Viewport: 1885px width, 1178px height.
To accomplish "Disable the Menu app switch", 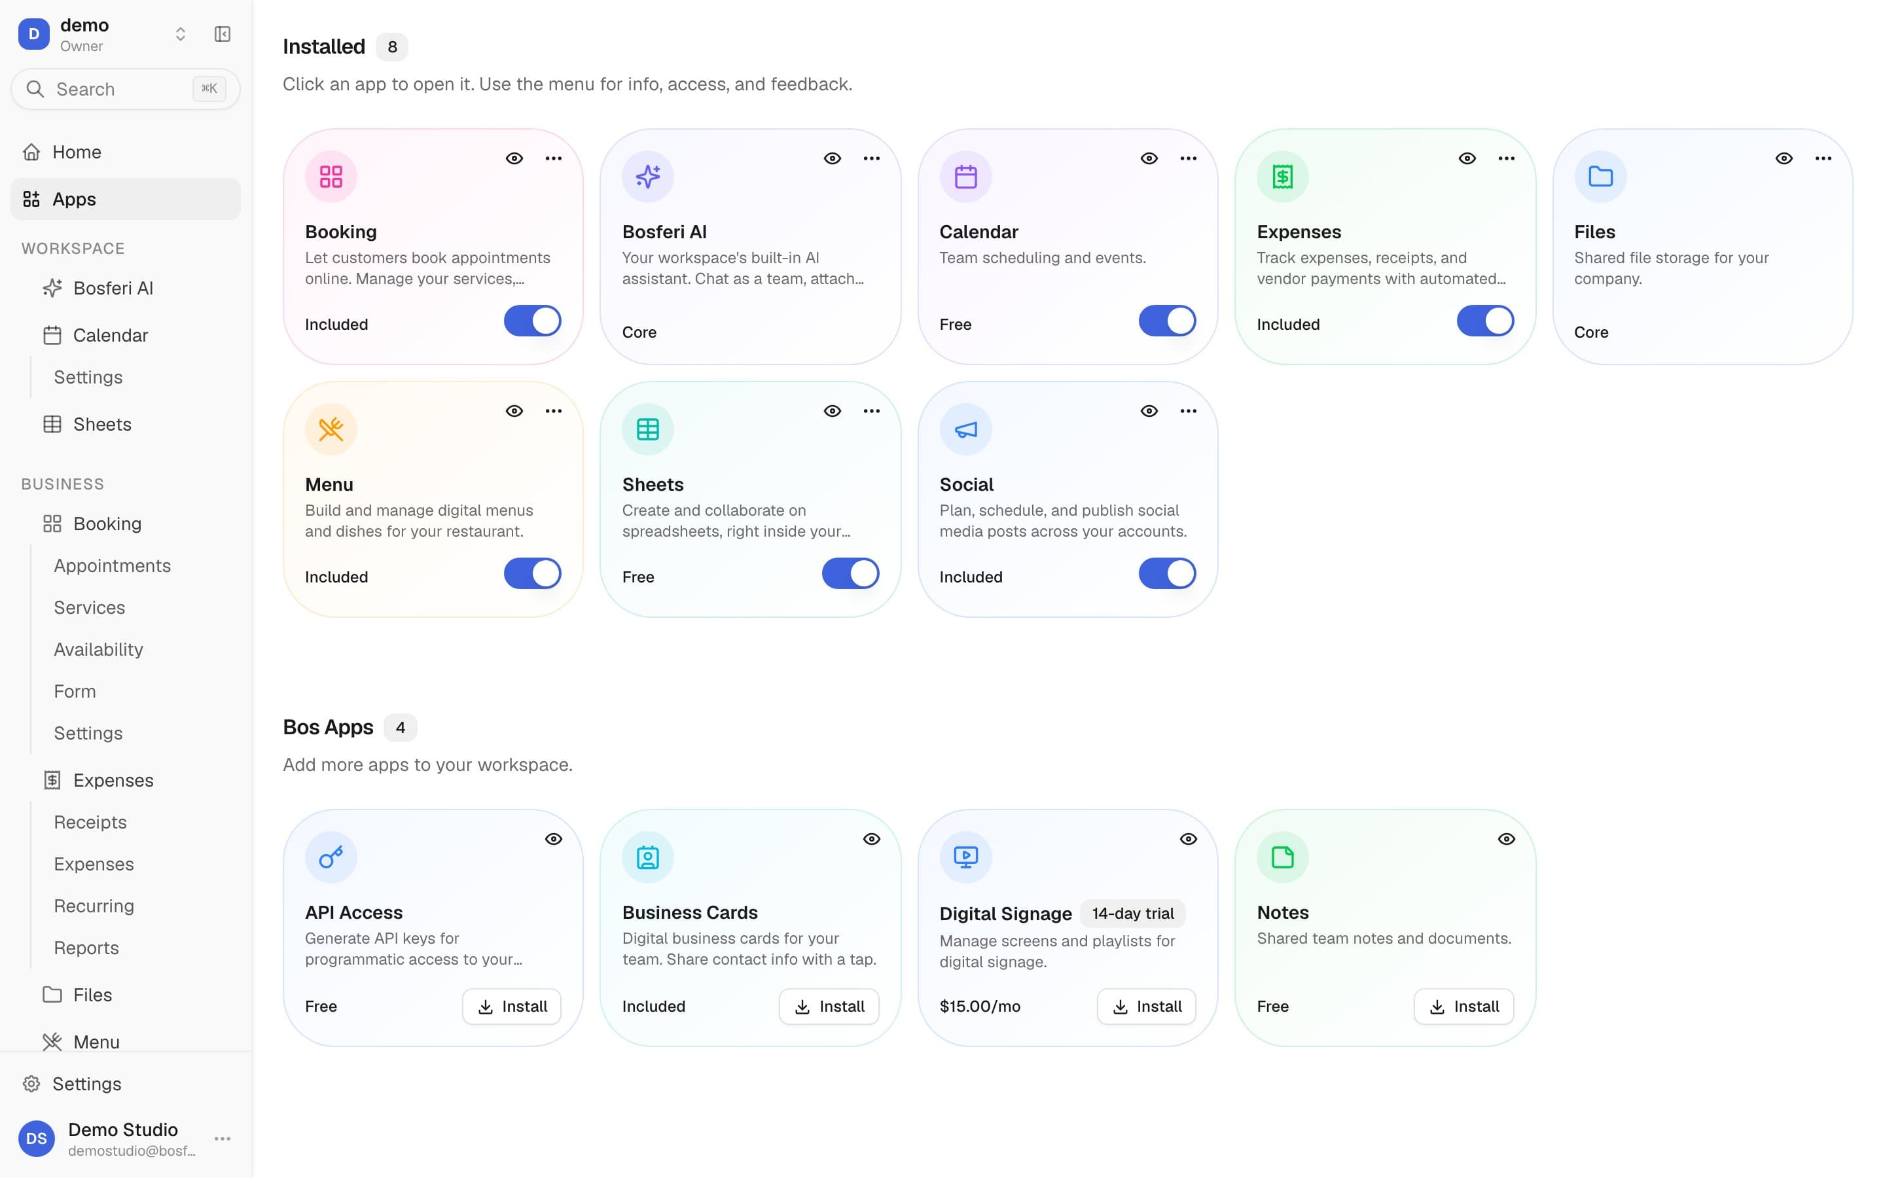I will [x=533, y=573].
